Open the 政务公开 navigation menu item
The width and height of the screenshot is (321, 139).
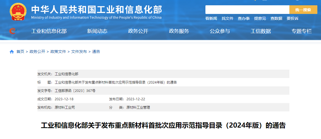pyautogui.click(x=138, y=31)
